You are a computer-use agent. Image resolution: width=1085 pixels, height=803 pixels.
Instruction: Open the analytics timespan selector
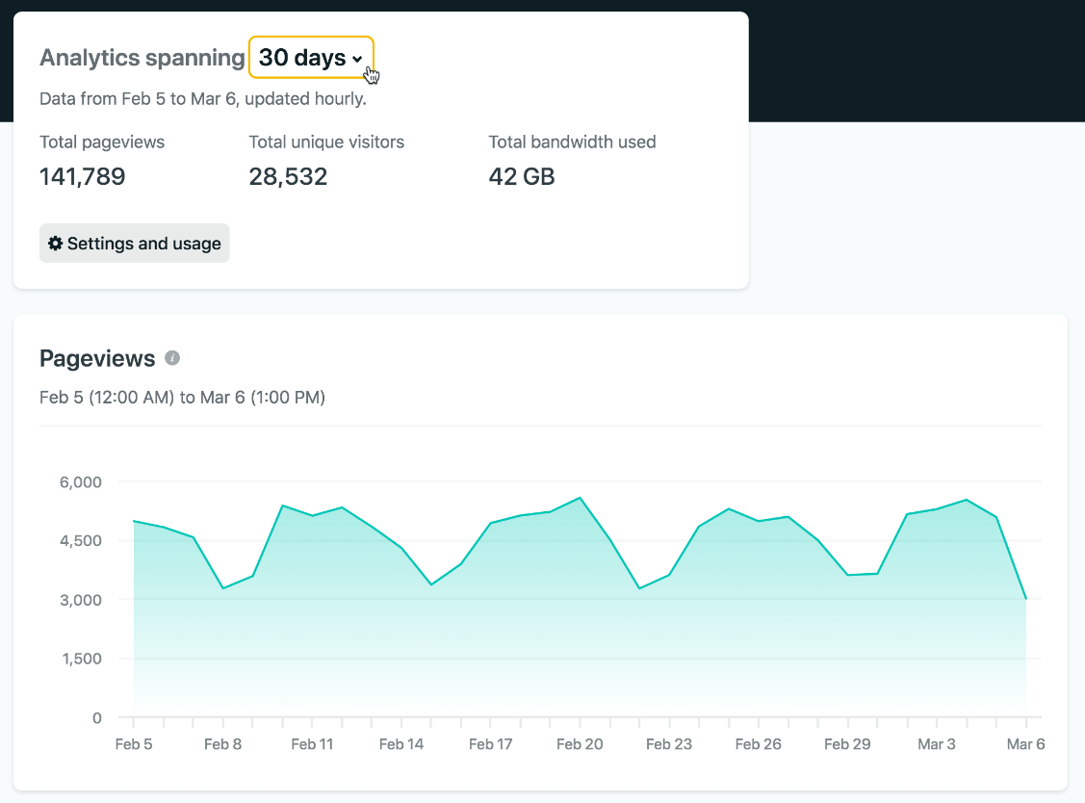311,58
